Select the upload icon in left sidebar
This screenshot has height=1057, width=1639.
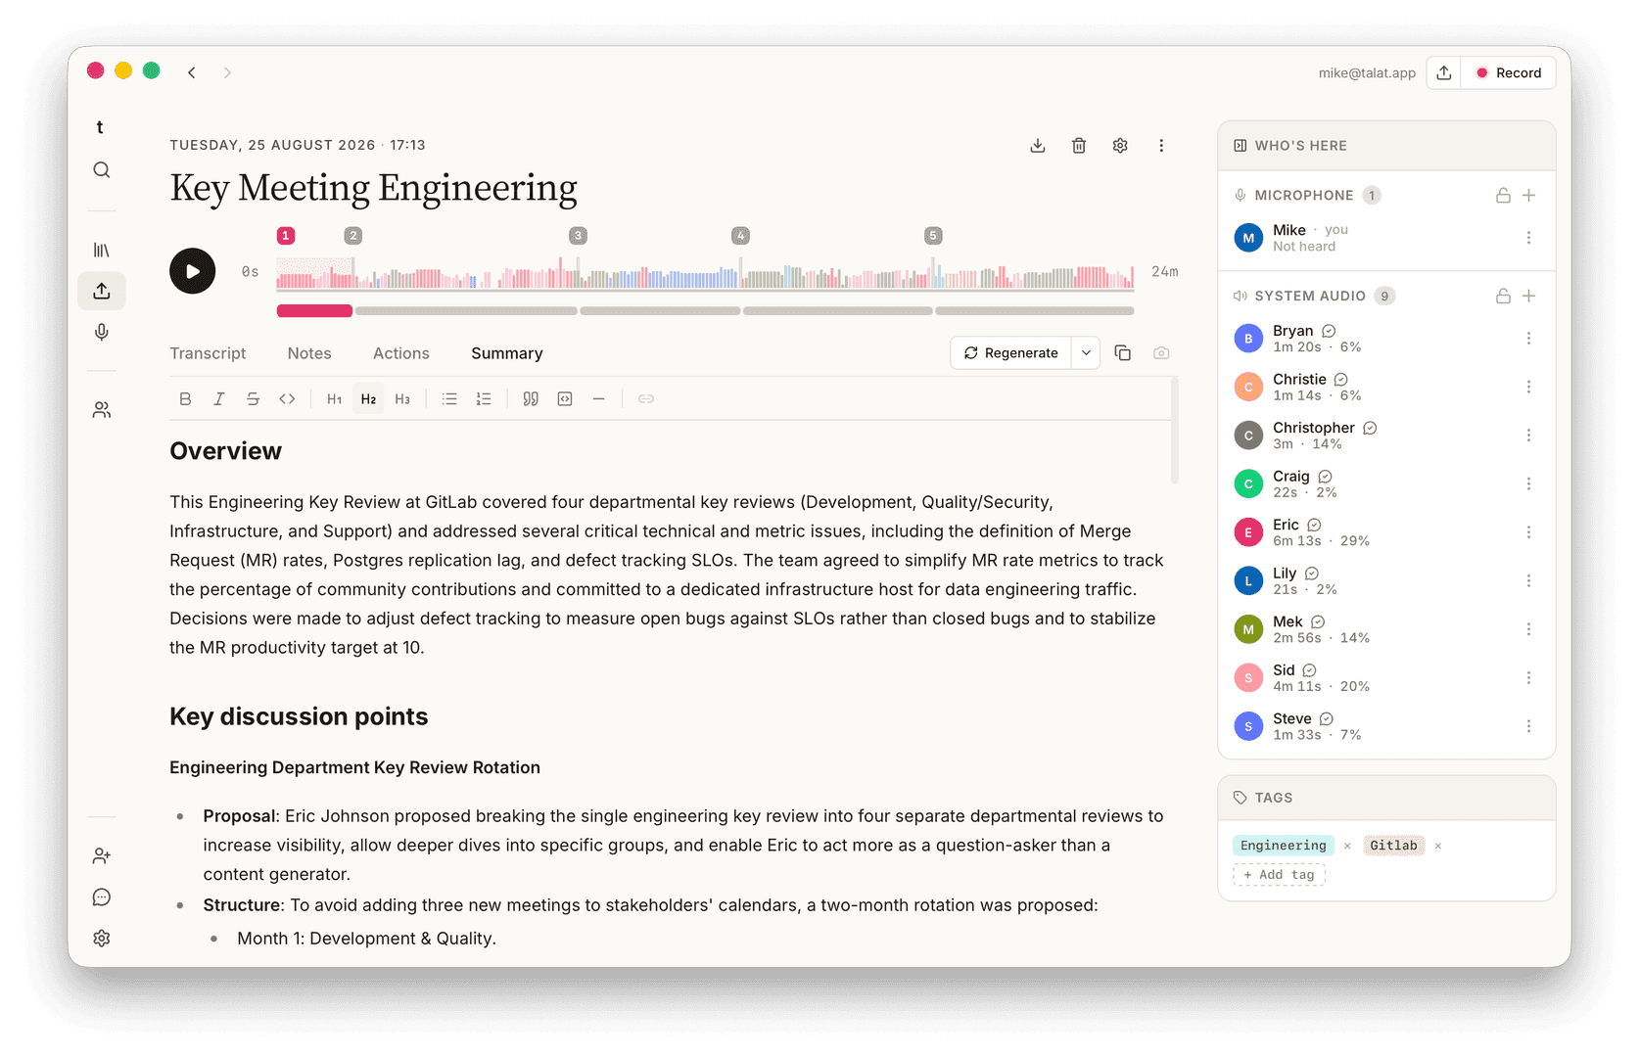tap(102, 291)
